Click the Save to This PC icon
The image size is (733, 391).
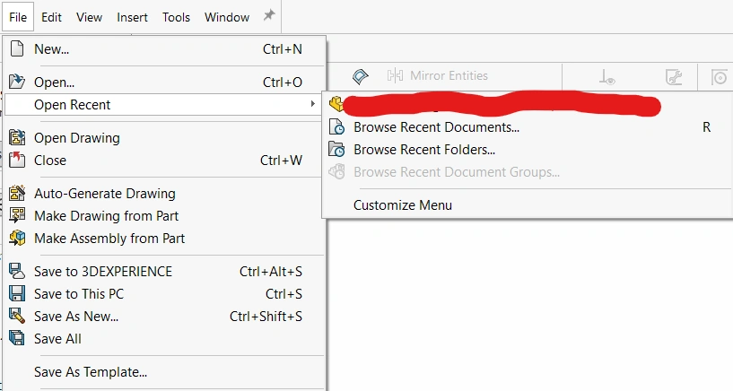point(17,293)
